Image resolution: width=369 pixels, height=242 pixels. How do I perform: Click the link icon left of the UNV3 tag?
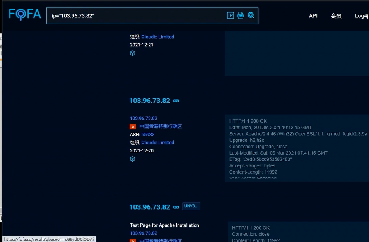(x=176, y=207)
